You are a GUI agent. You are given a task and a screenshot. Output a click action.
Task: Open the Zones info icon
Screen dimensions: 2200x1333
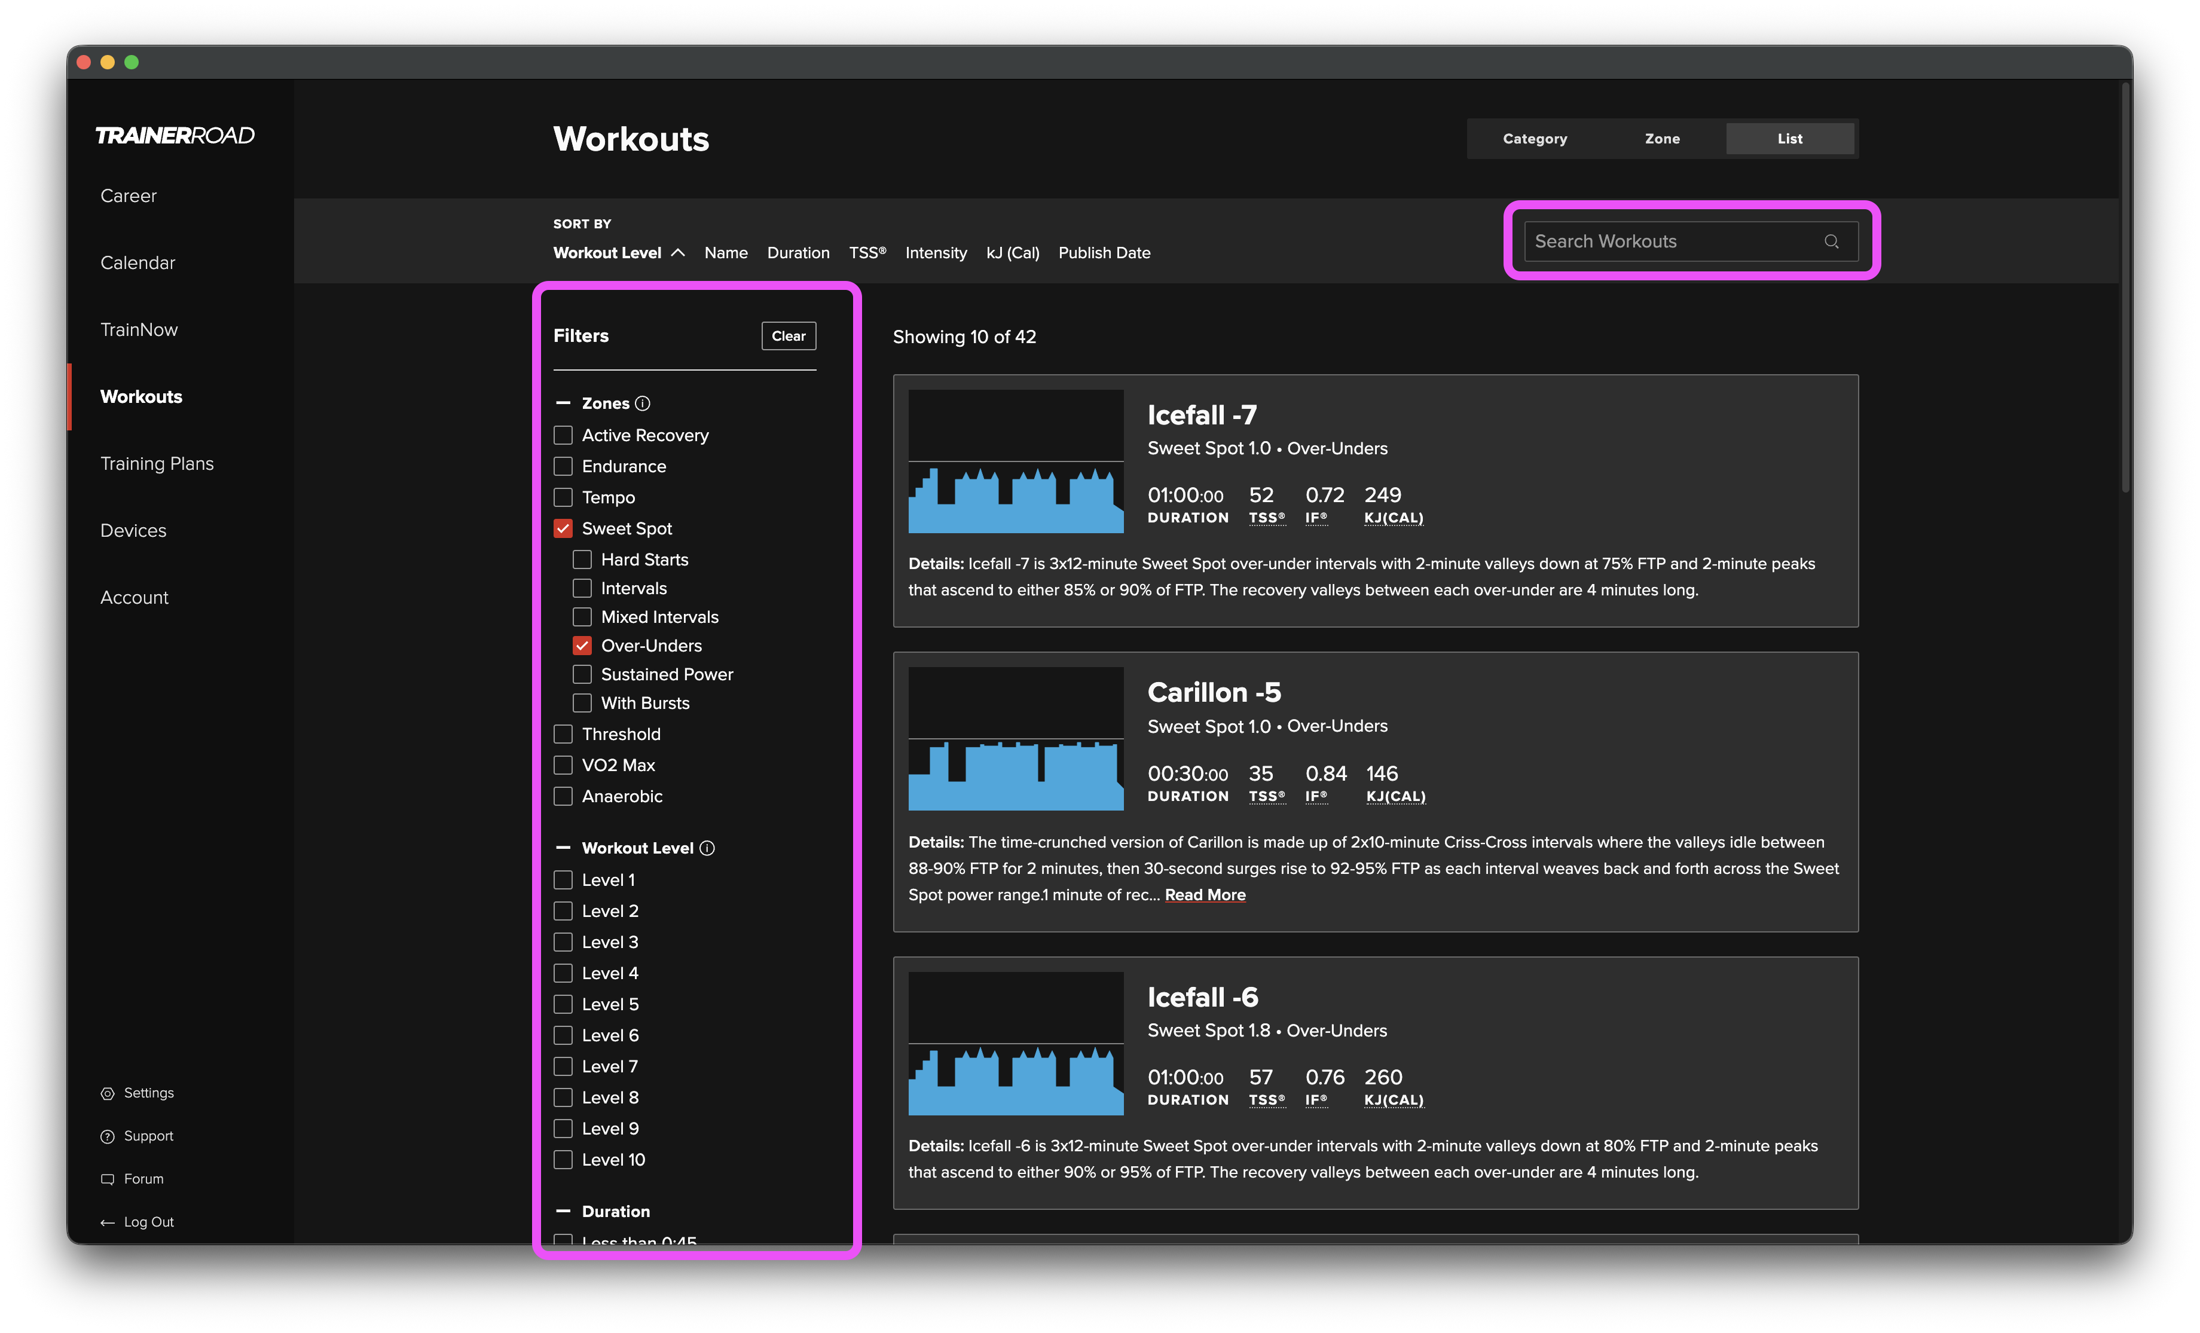(x=642, y=403)
